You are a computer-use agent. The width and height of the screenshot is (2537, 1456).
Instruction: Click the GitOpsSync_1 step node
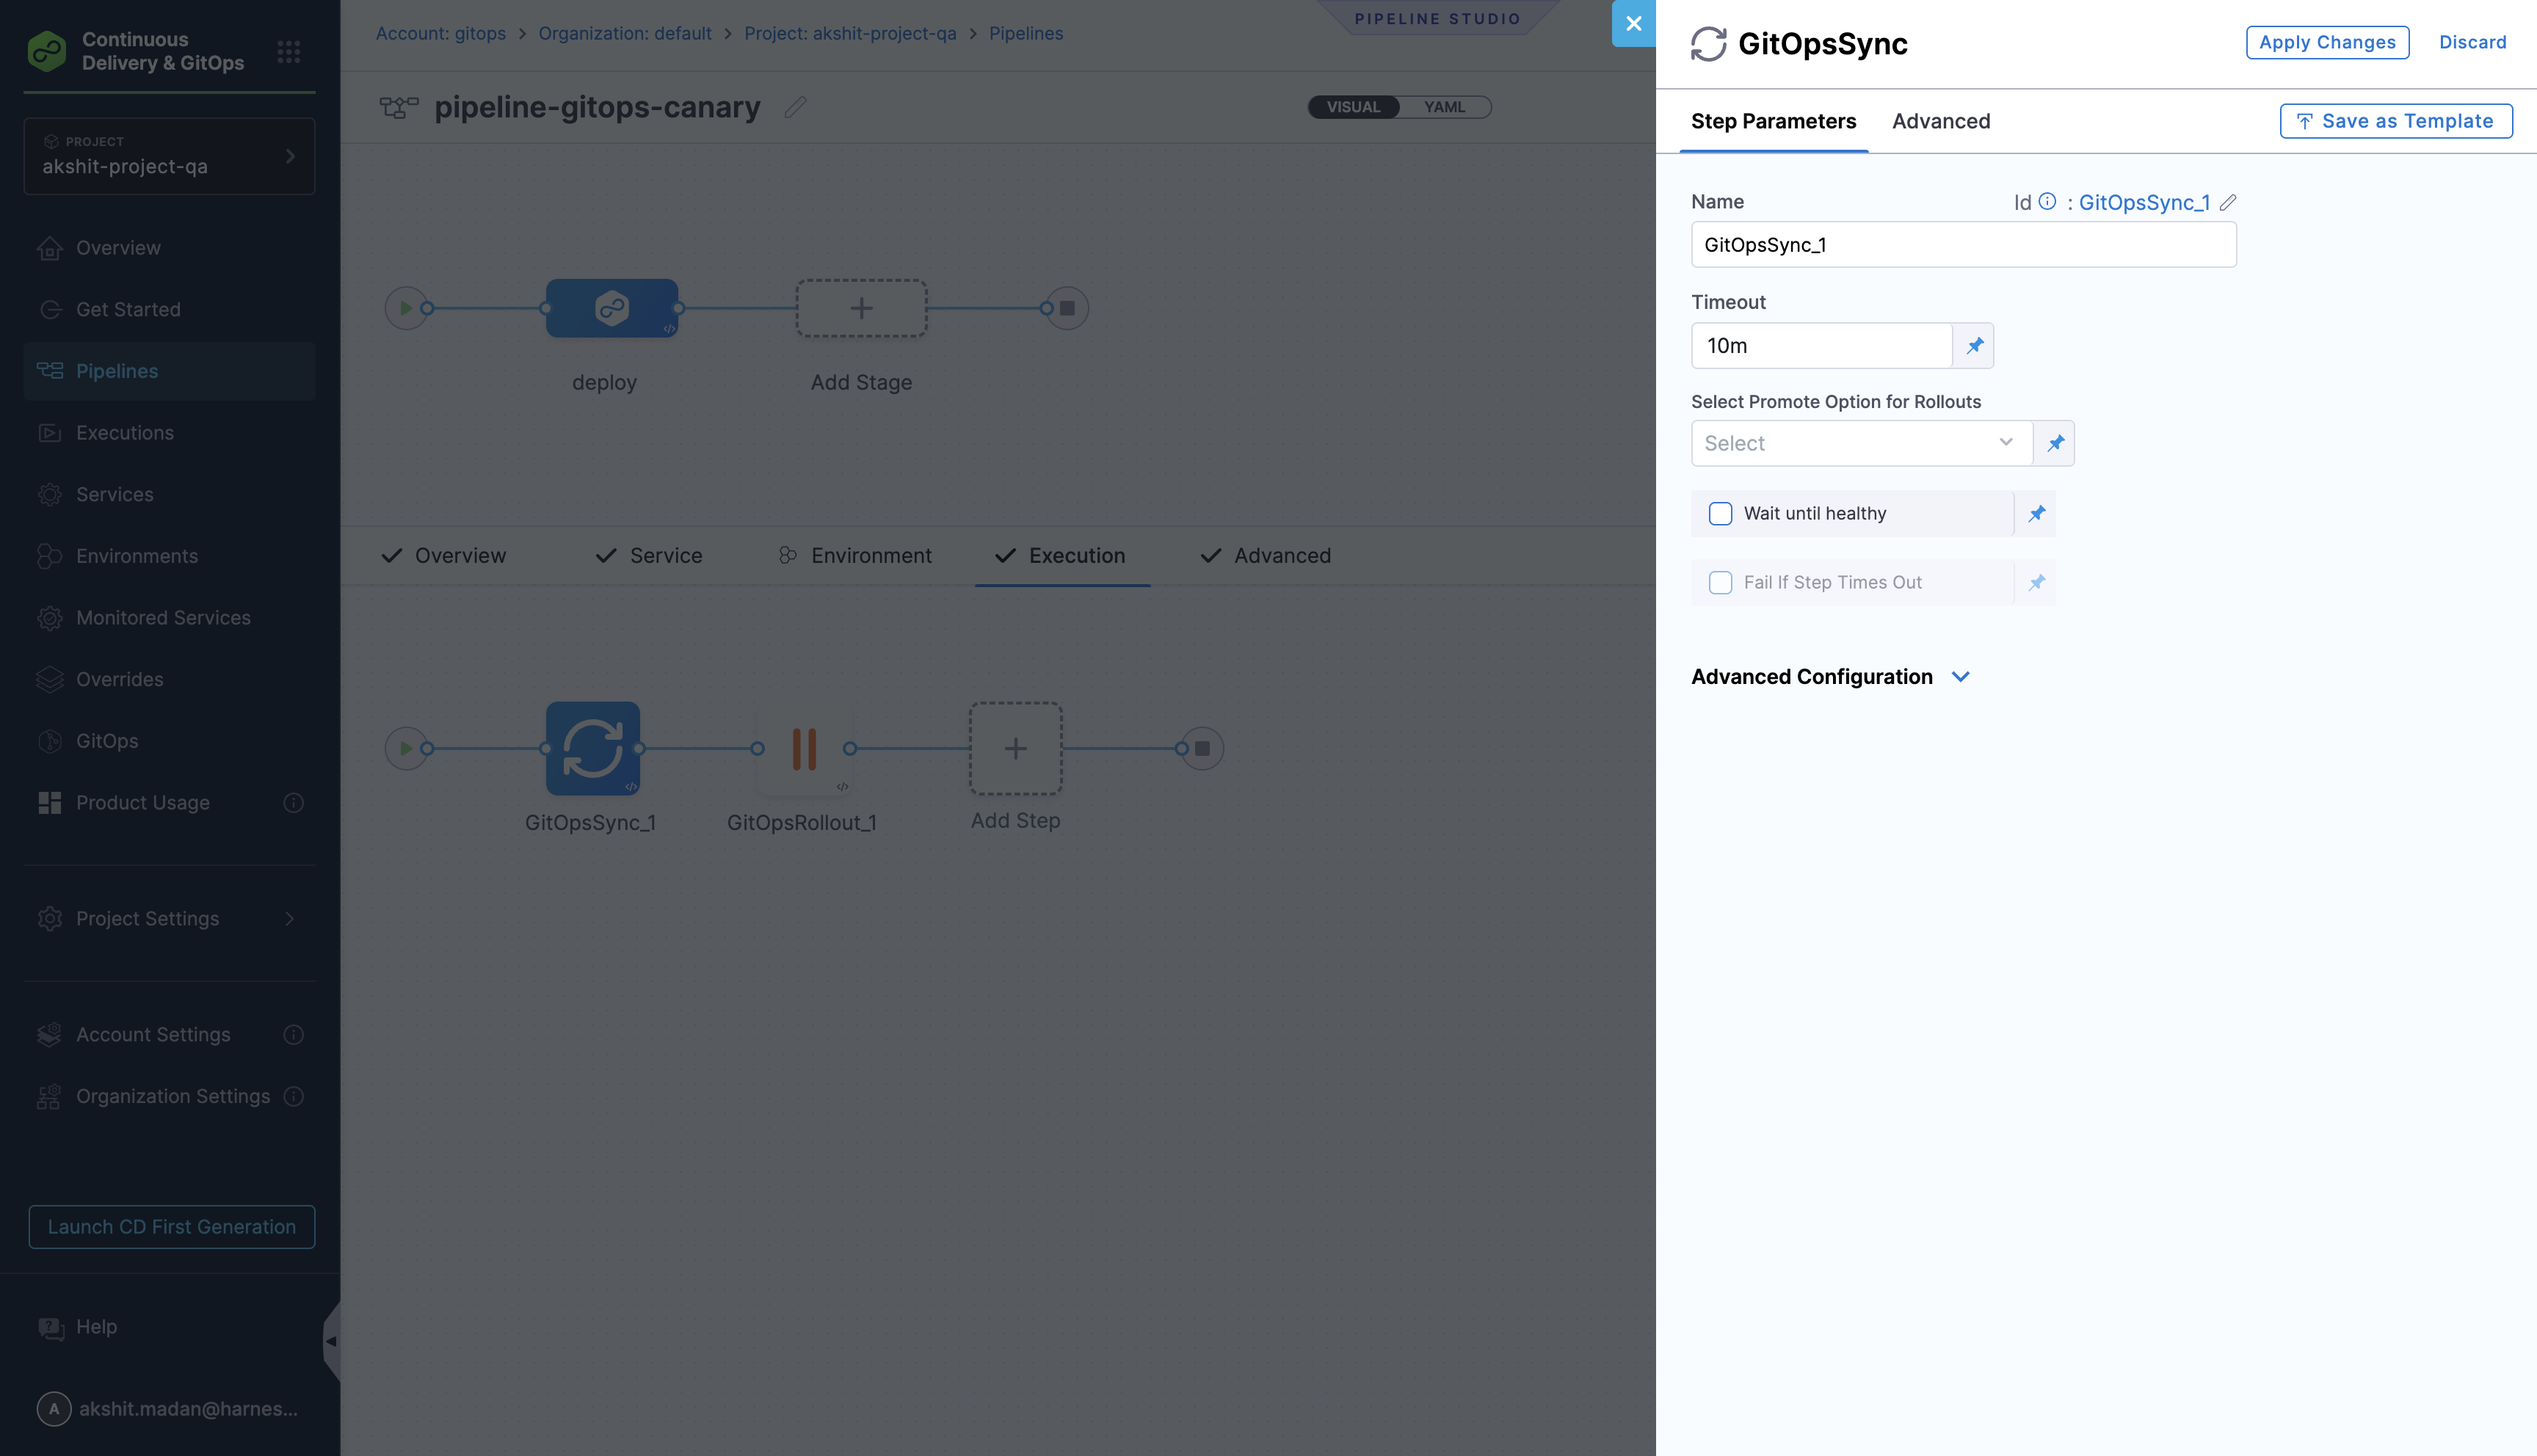click(592, 748)
